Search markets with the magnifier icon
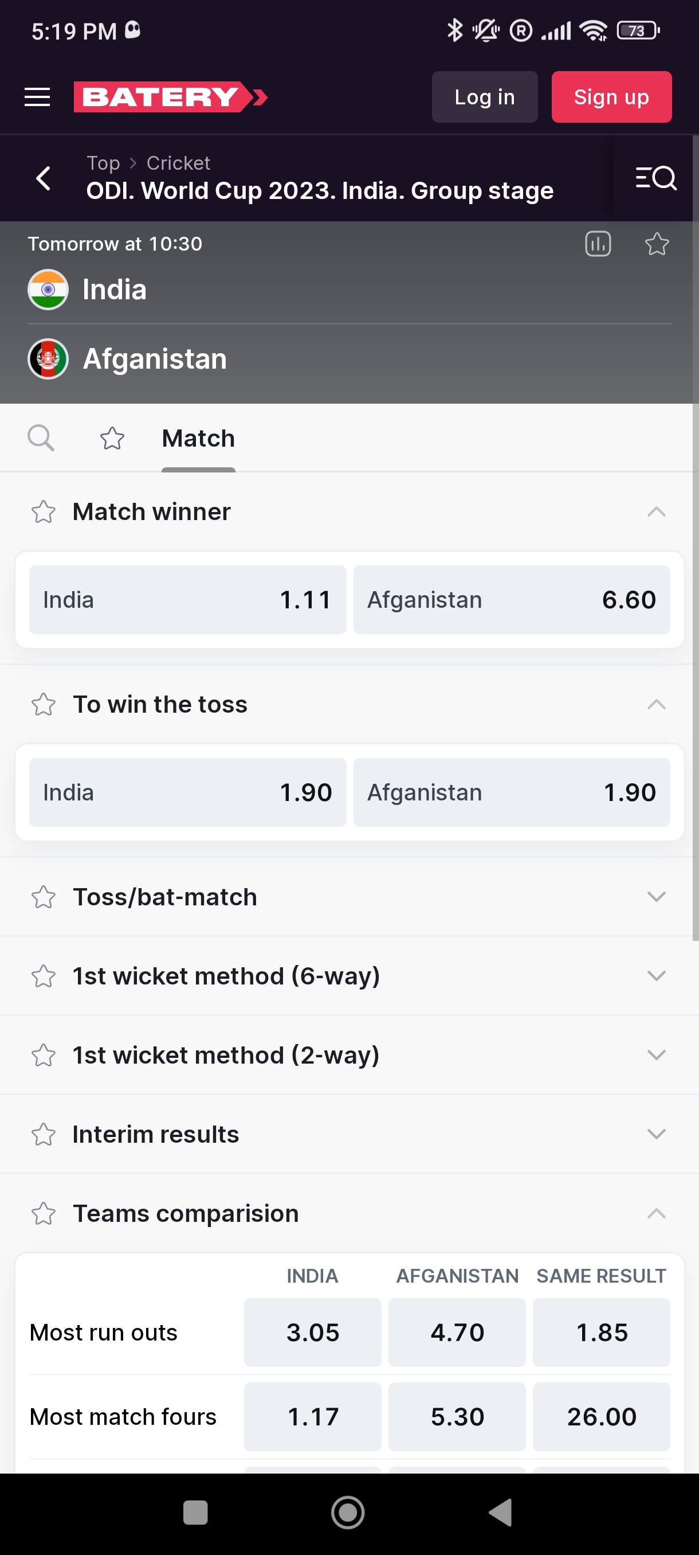 coord(41,437)
